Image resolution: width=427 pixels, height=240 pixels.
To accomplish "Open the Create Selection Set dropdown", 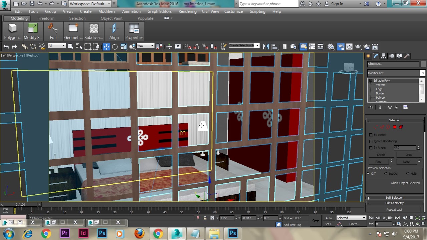I will 244,46.
